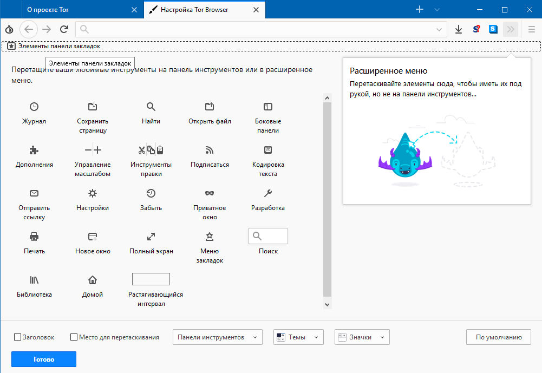Open the Панели инструментов dropdown

218,337
